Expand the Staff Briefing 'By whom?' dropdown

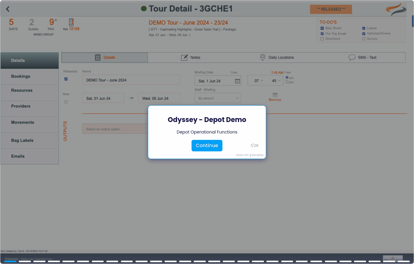218,98
